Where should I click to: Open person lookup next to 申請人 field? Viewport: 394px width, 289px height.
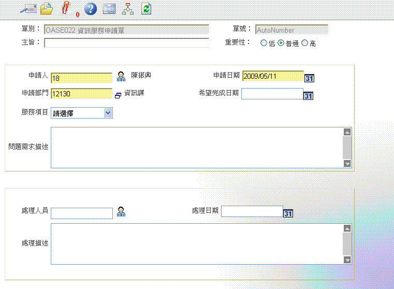click(121, 76)
